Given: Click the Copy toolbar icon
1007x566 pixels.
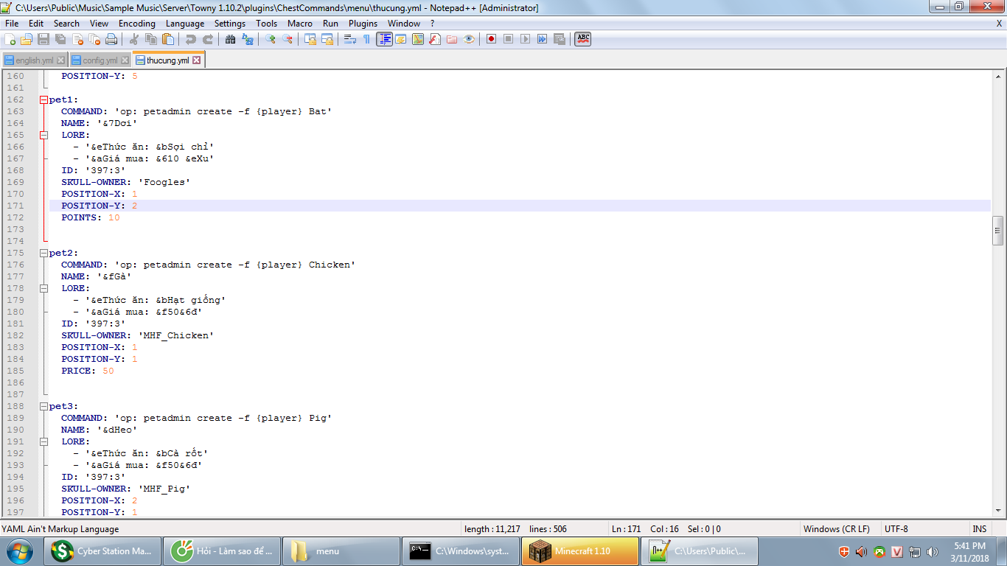Looking at the screenshot, I should [151, 39].
